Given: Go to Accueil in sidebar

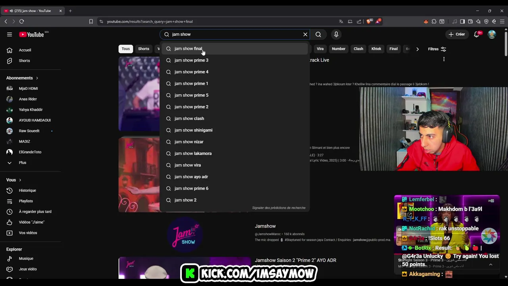Looking at the screenshot, I should (31, 50).
